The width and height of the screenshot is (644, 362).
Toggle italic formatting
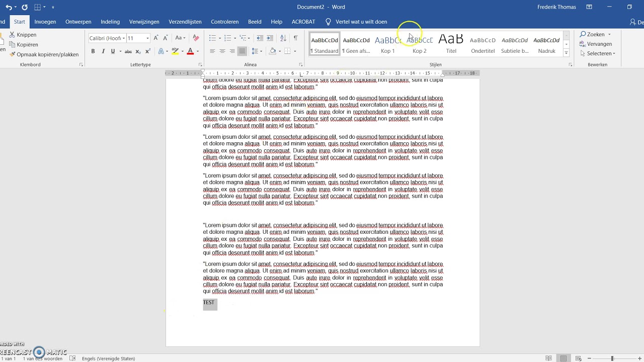pyautogui.click(x=103, y=51)
